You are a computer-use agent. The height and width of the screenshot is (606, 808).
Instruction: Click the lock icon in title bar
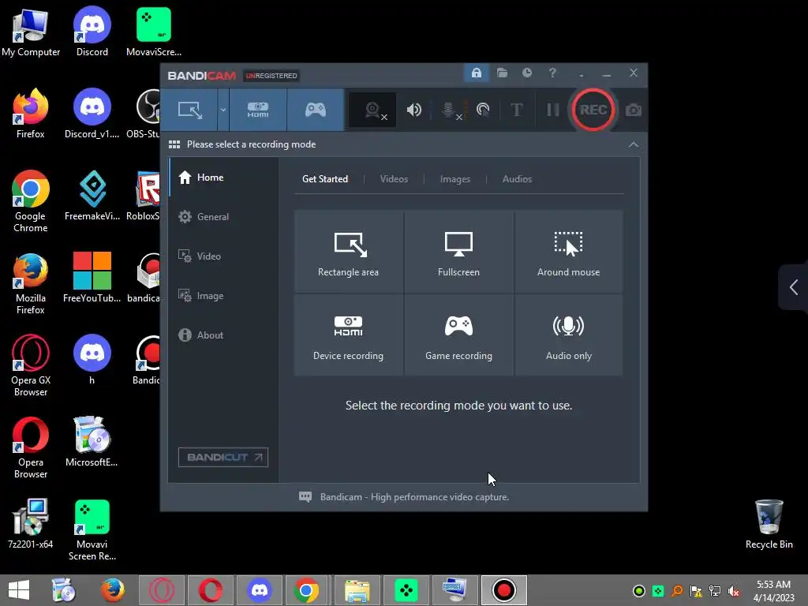tap(476, 73)
